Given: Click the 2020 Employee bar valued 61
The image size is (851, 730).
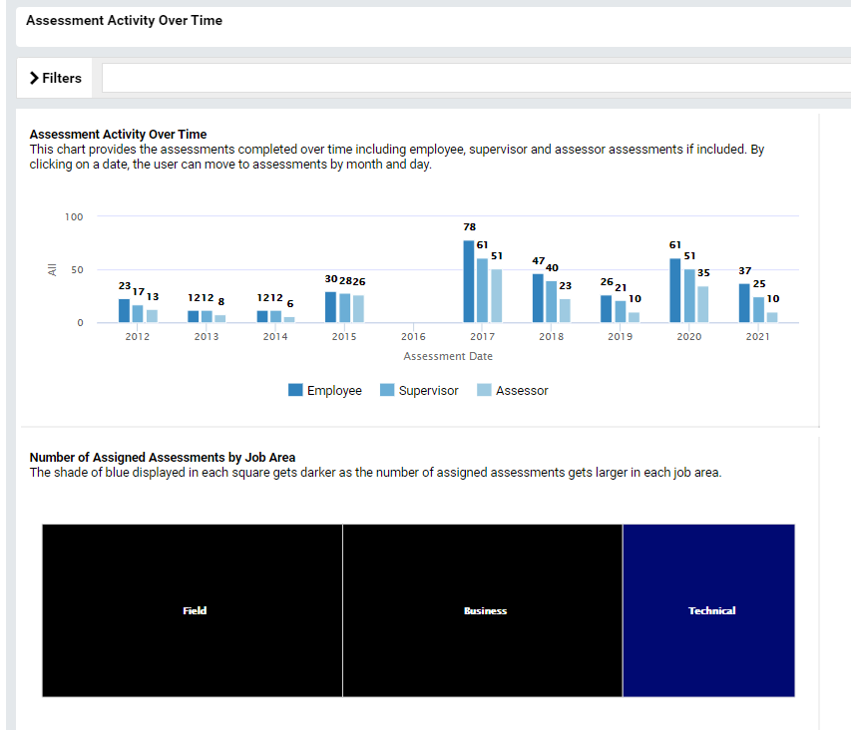Looking at the screenshot, I should click(675, 290).
